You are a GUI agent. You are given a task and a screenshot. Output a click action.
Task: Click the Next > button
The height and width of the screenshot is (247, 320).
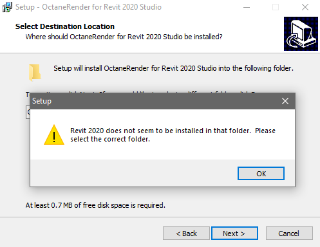click(234, 233)
